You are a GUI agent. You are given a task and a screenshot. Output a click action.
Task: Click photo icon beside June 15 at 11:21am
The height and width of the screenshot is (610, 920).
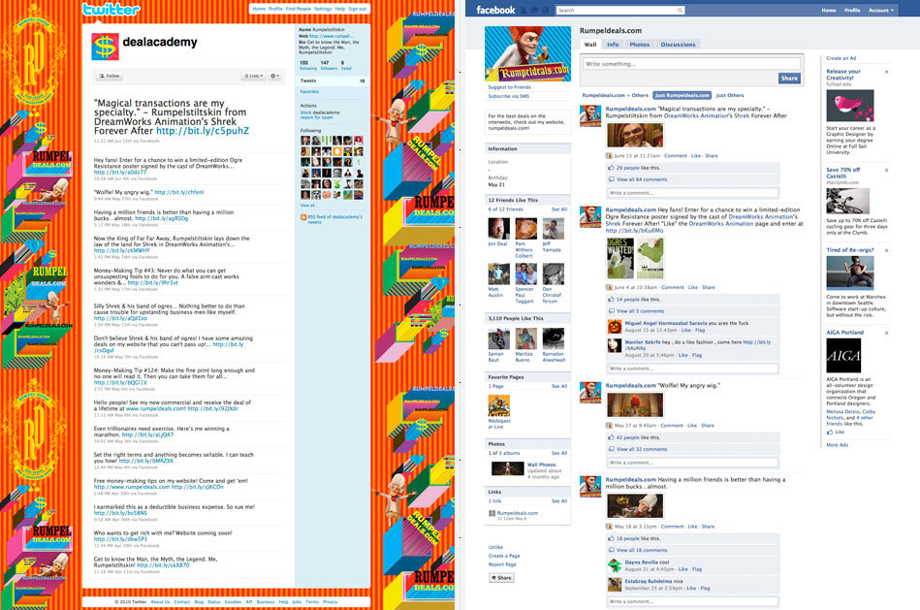pyautogui.click(x=609, y=156)
